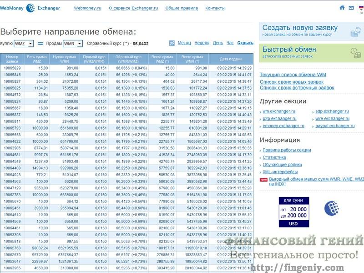Click the Скрыть link to hide chart
364x273 pixels.
(x=245, y=43)
